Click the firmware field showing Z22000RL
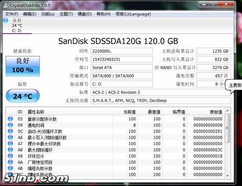Image resolution: width=242 pixels, height=186 pixels. pos(121,51)
